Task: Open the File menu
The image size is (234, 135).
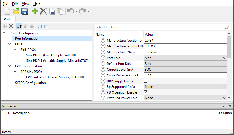Action: 5,4
